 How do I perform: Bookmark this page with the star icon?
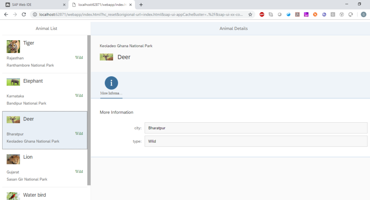pyautogui.click(x=250, y=14)
